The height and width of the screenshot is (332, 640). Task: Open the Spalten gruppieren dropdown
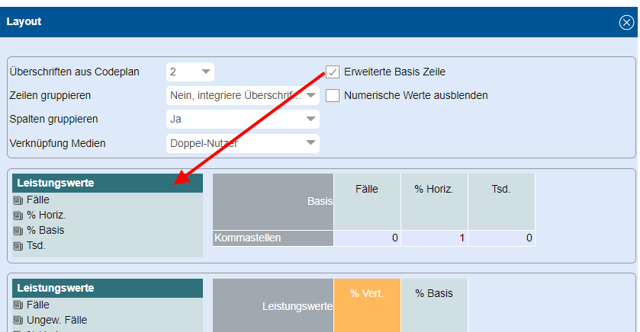tap(243, 120)
